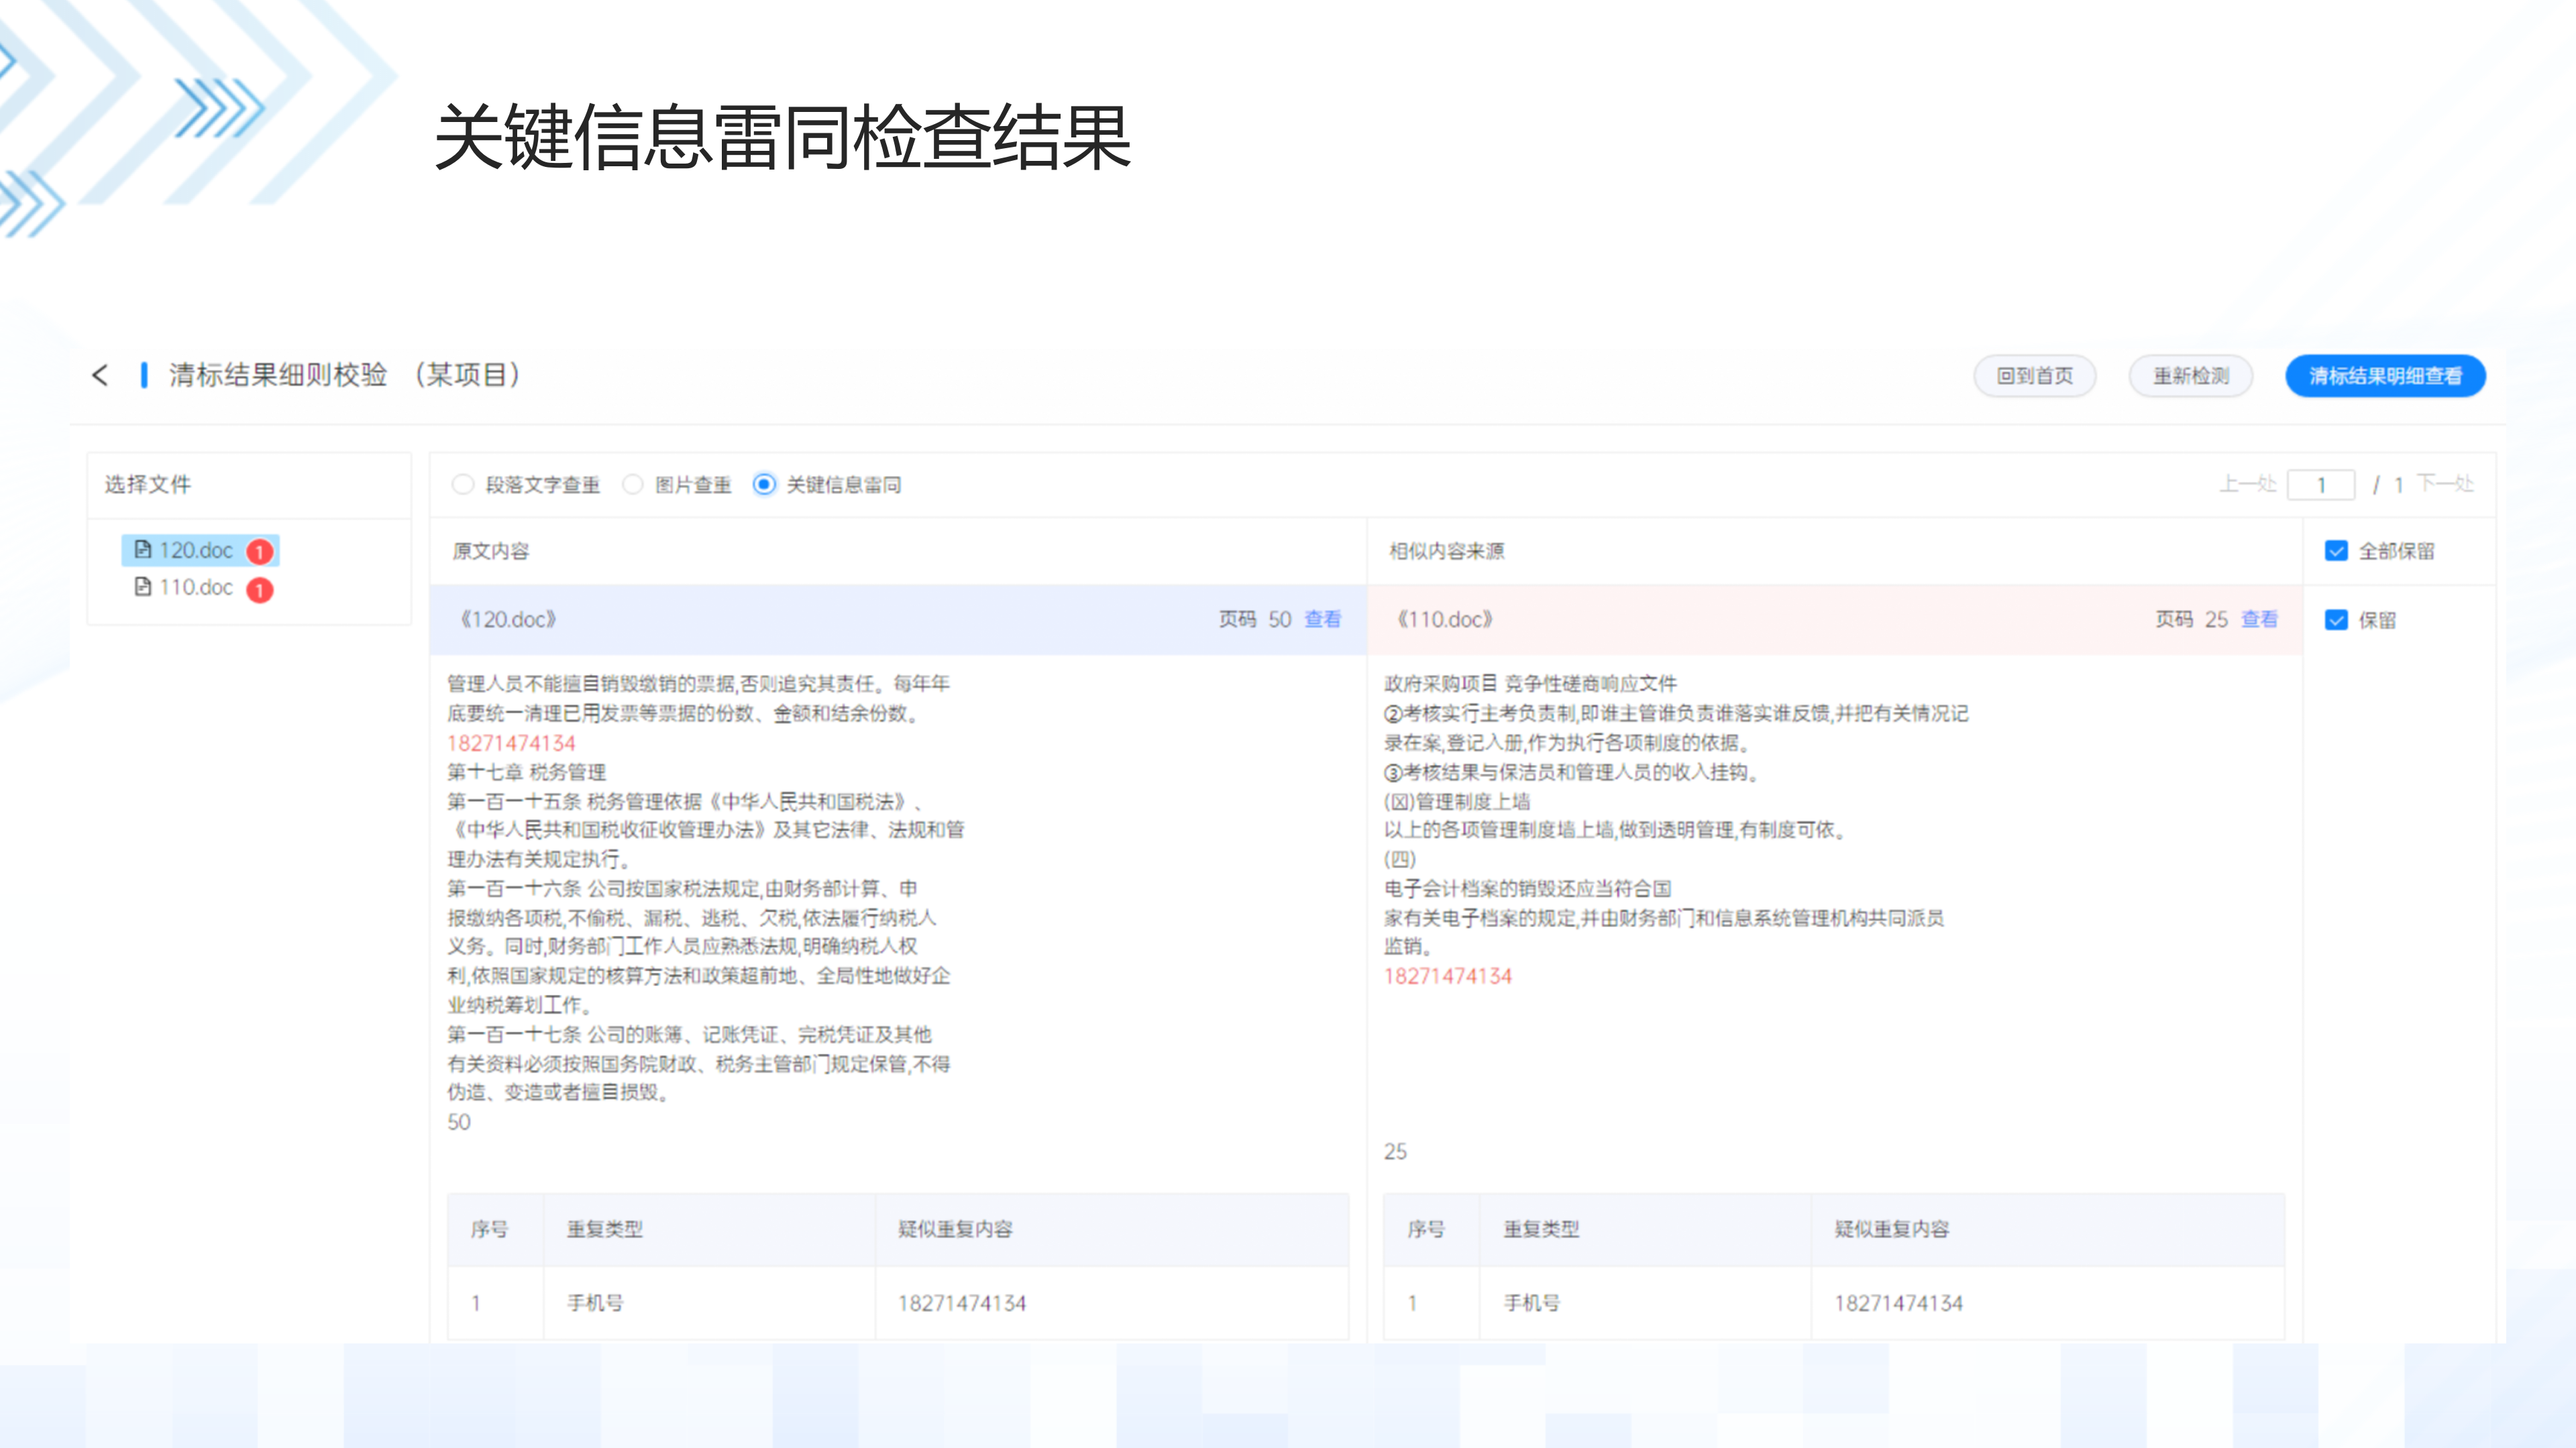Click 疑似重复内容 header in left table
This screenshot has width=2576, height=1448.
[x=955, y=1229]
